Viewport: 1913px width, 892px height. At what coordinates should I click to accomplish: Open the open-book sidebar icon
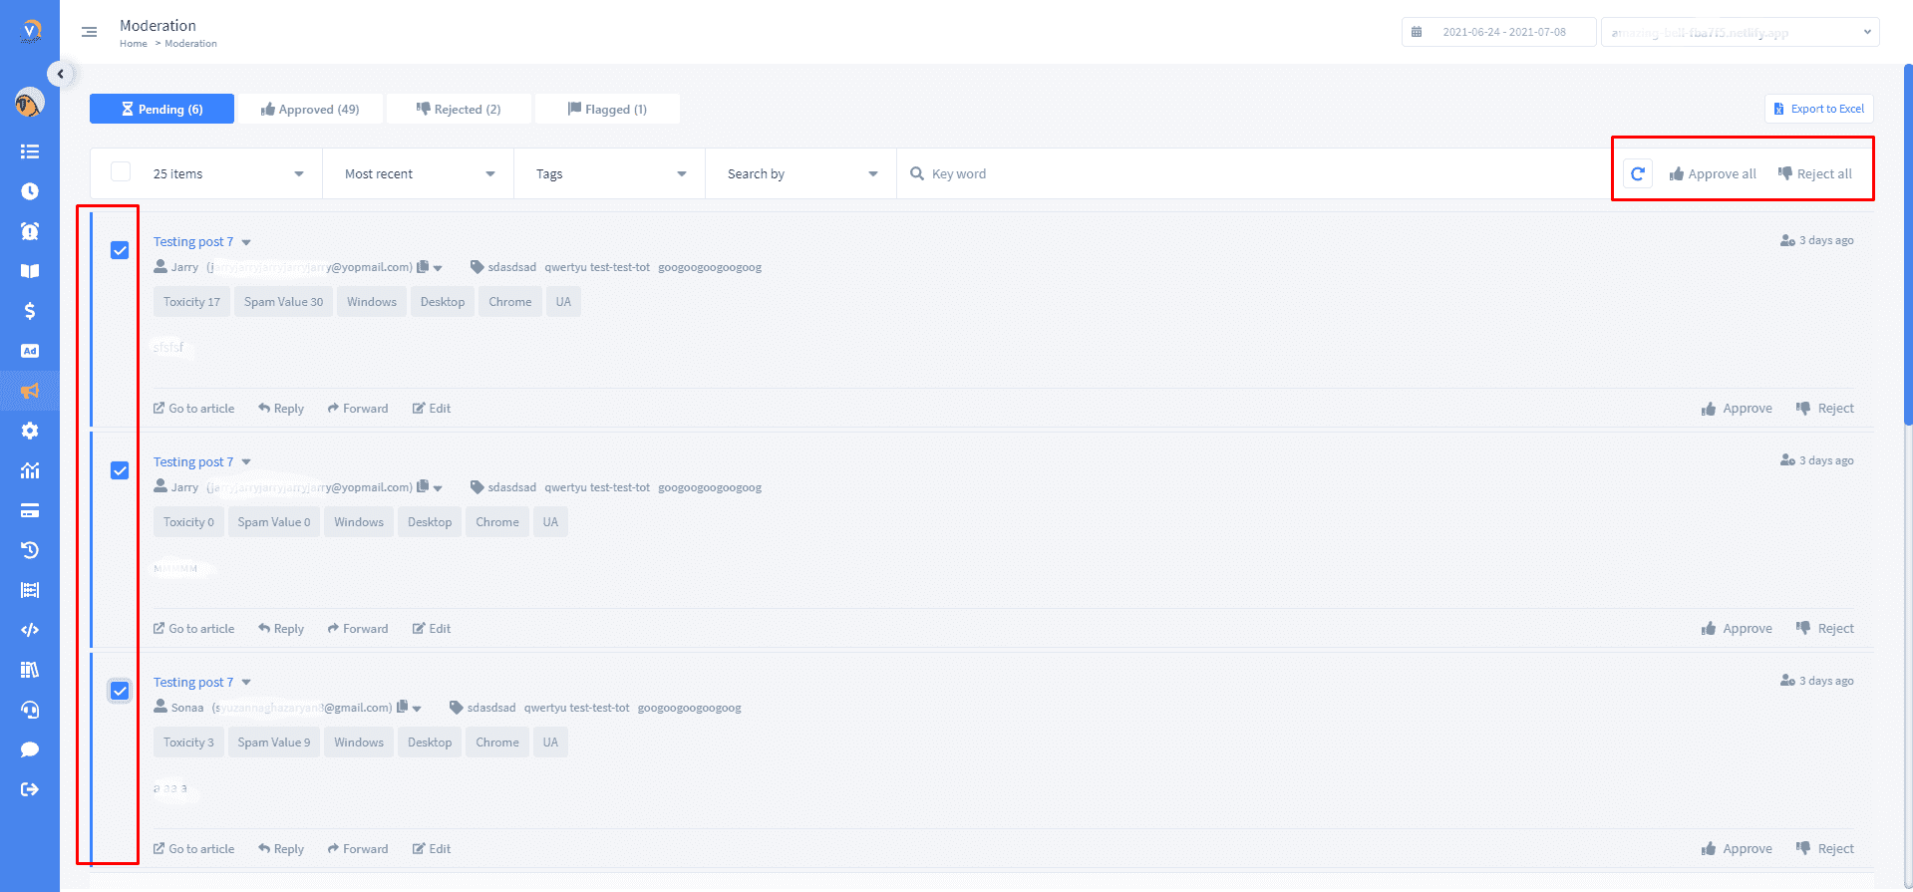(x=30, y=271)
